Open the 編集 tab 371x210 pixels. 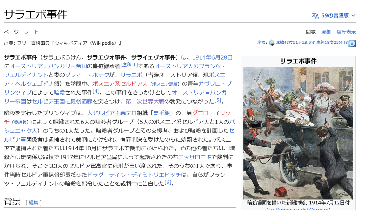[x=326, y=32]
